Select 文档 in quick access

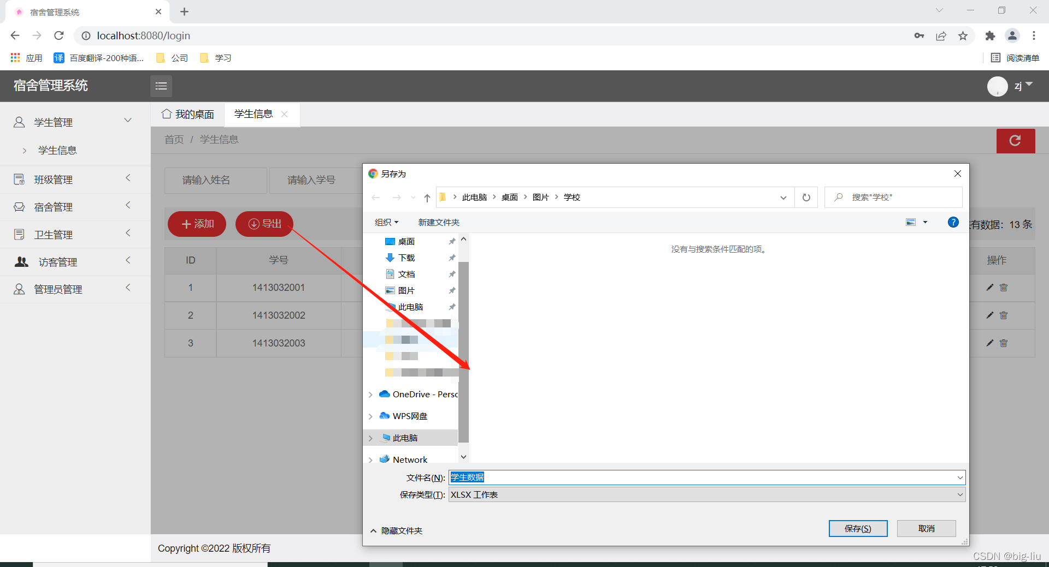406,274
